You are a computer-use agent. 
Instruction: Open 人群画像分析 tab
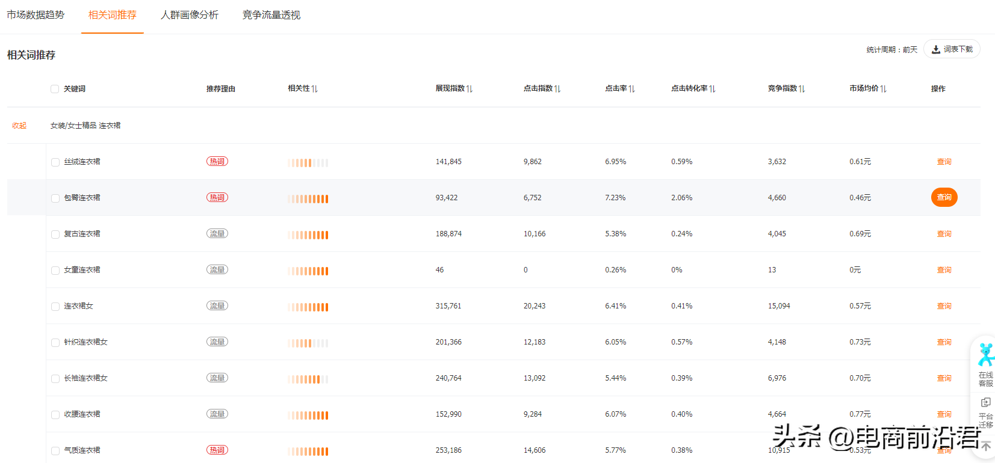point(190,15)
